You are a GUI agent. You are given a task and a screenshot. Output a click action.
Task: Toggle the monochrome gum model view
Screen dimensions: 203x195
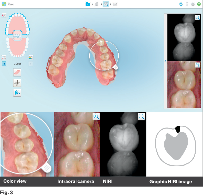pos(4,57)
